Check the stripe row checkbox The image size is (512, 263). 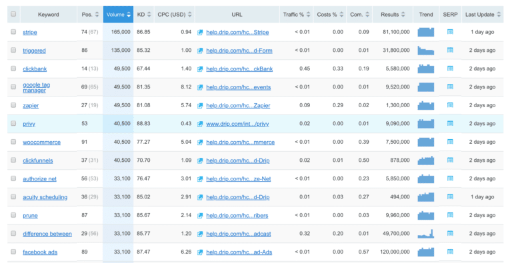[13, 32]
